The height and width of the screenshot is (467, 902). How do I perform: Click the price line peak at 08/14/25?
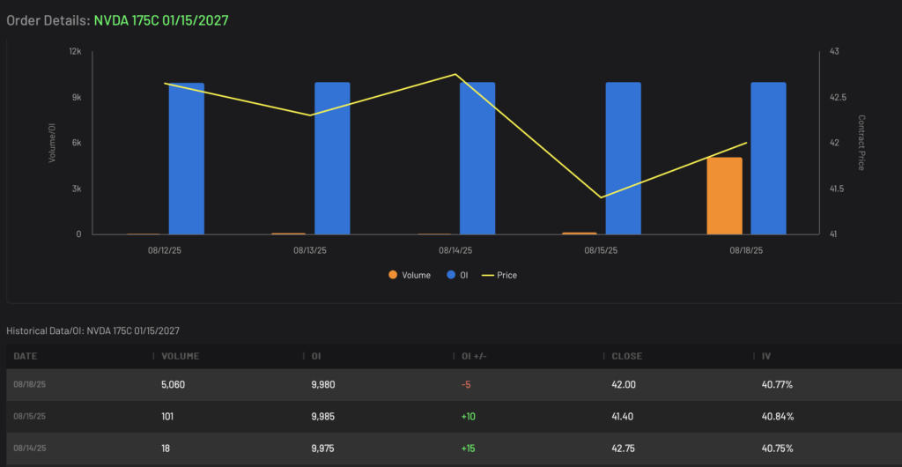coord(455,74)
